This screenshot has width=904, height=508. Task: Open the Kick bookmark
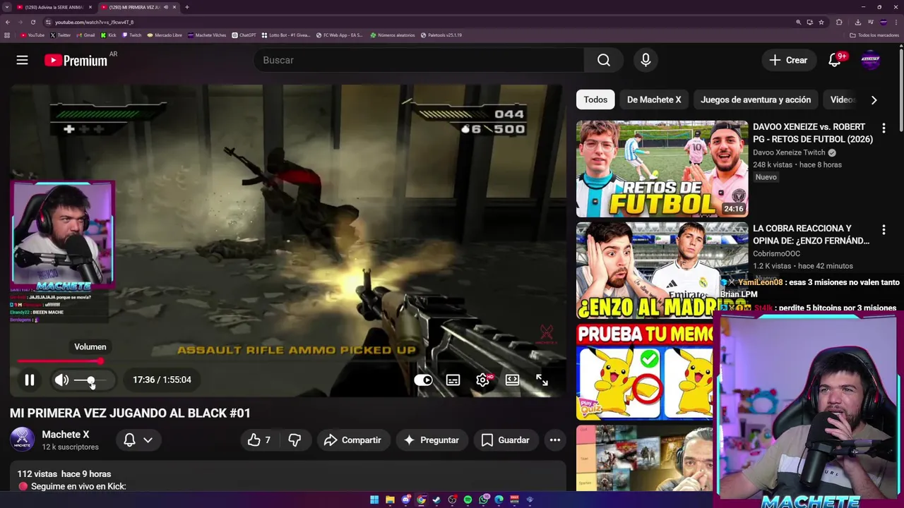(x=108, y=35)
